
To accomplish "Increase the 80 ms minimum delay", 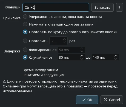I will pos(82,56).
